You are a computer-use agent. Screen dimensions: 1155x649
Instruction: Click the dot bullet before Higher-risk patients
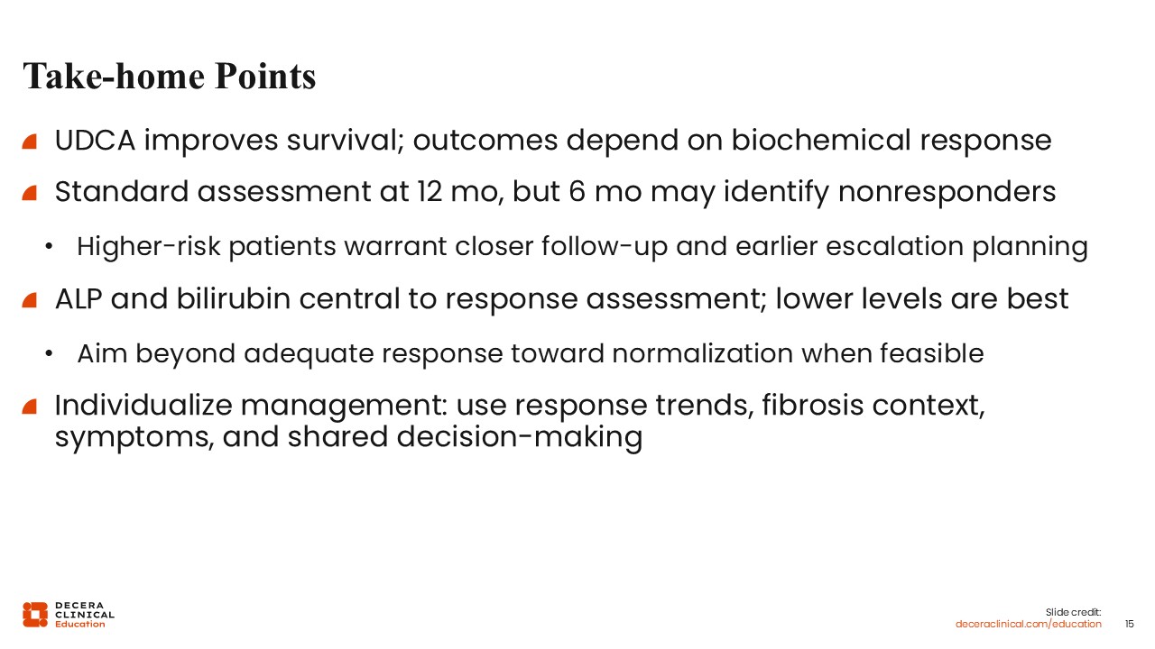coord(49,247)
